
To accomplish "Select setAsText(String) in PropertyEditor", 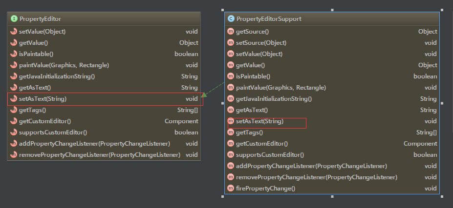I will (x=43, y=99).
